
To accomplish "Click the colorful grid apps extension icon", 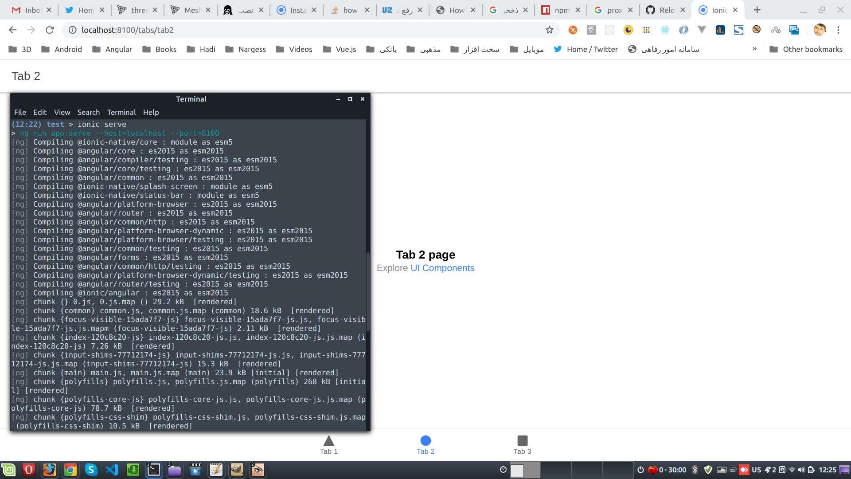I will pyautogui.click(x=647, y=30).
